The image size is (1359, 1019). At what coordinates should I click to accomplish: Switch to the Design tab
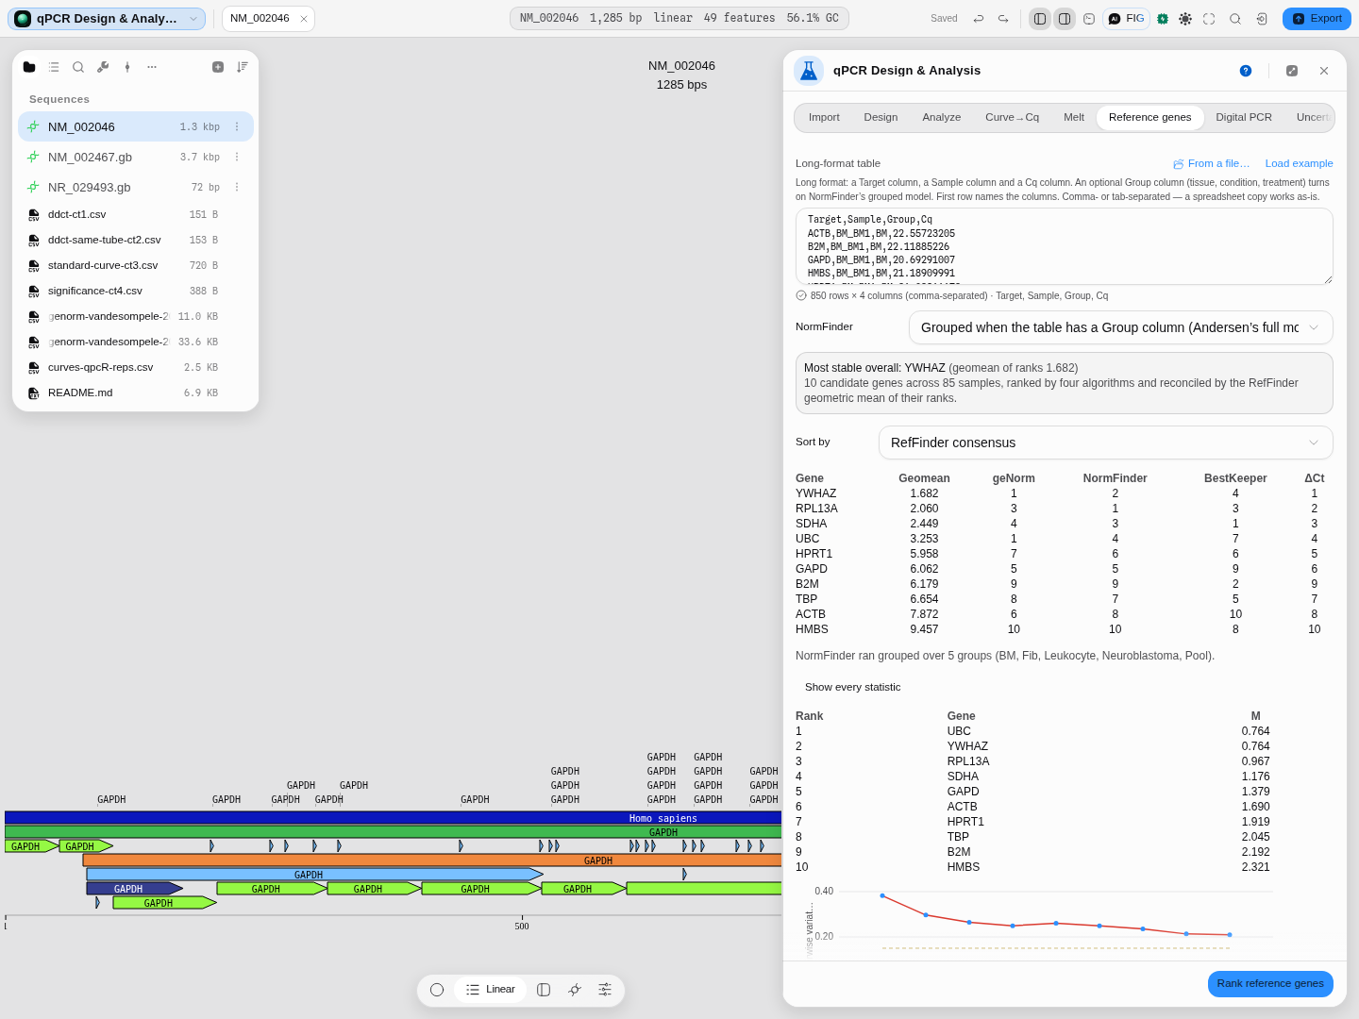coord(881,117)
